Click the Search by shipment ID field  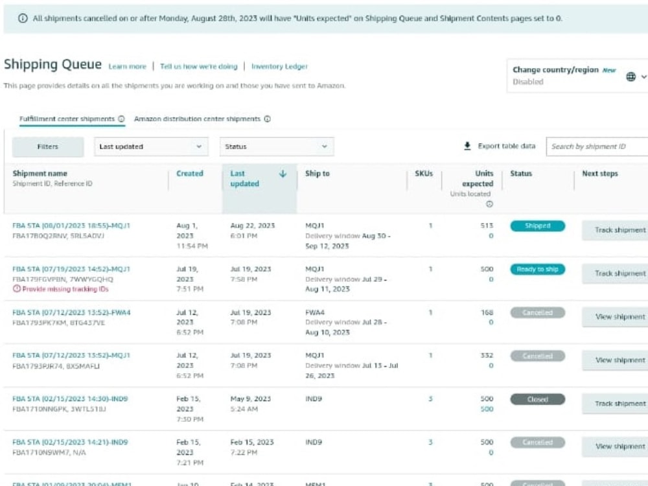coord(597,146)
